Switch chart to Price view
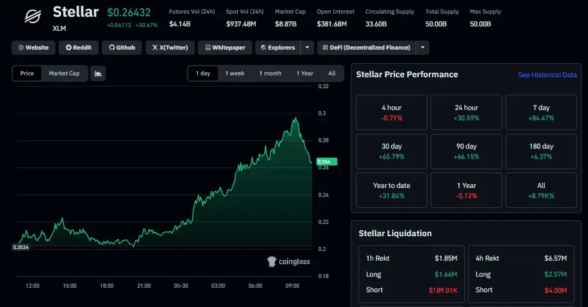This screenshot has height=307, width=588. click(x=27, y=73)
